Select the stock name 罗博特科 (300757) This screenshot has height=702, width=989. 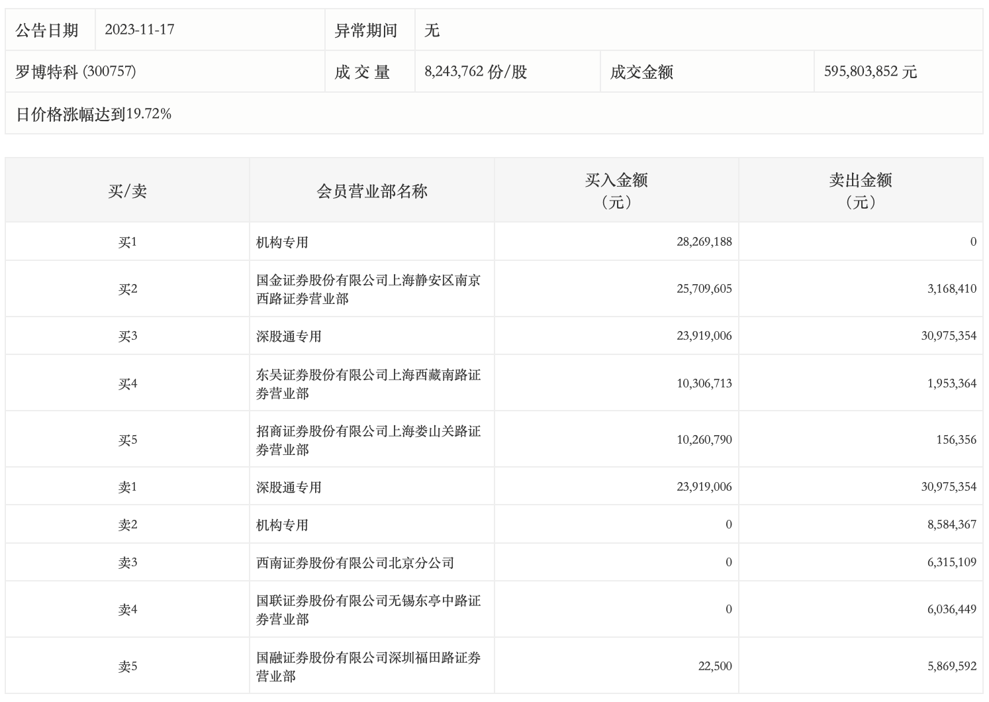(75, 72)
